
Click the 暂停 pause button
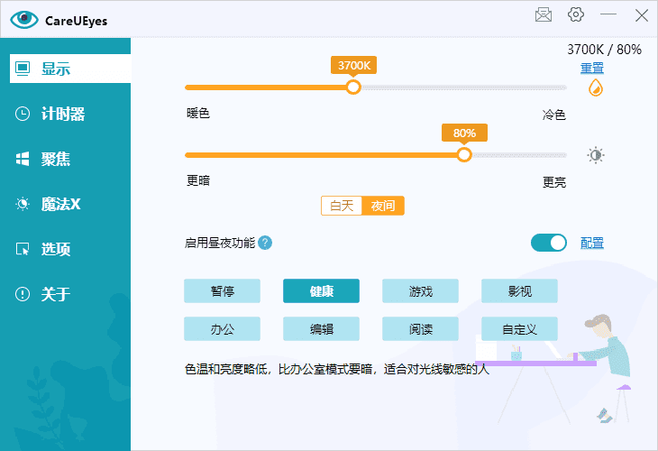pos(222,290)
